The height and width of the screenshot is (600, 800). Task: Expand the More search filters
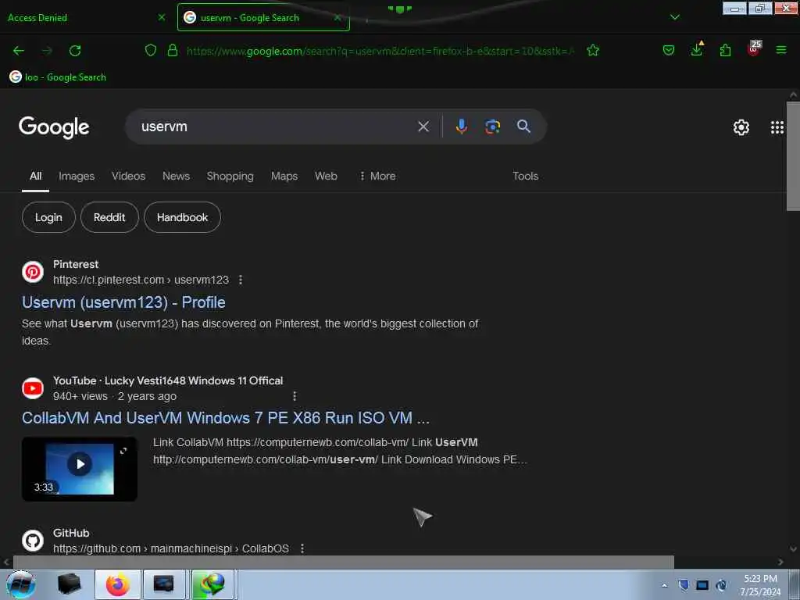pos(377,176)
